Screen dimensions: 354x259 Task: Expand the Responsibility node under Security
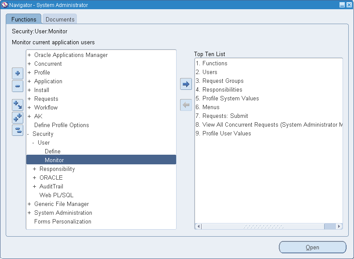[35, 169]
